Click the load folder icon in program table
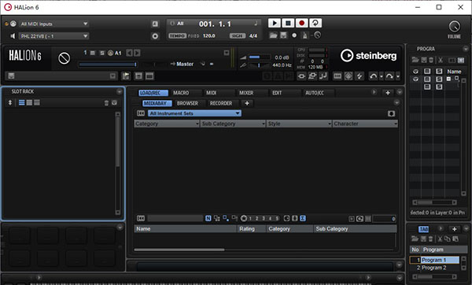The width and height of the screenshot is (472, 285). click(415, 239)
